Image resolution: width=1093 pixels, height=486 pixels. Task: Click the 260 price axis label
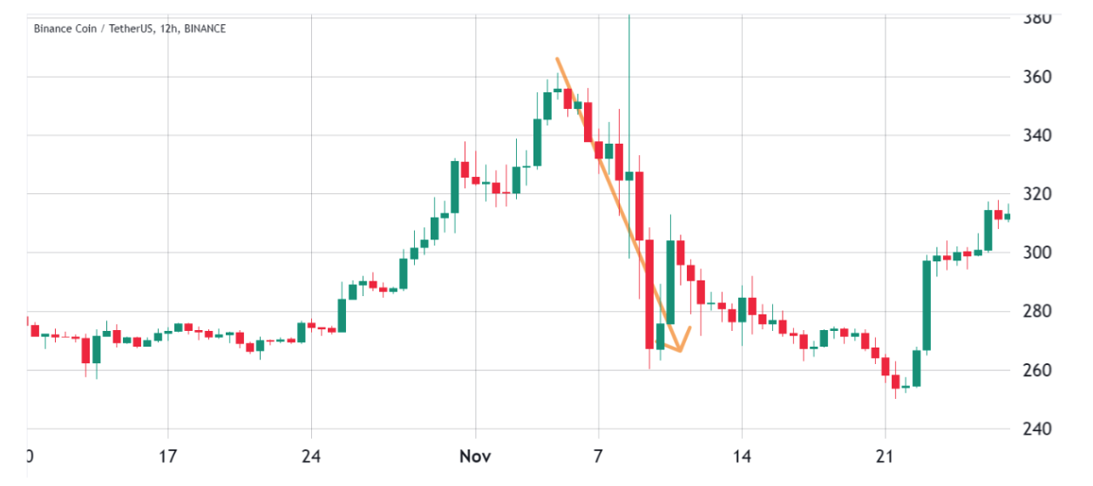tap(1035, 370)
